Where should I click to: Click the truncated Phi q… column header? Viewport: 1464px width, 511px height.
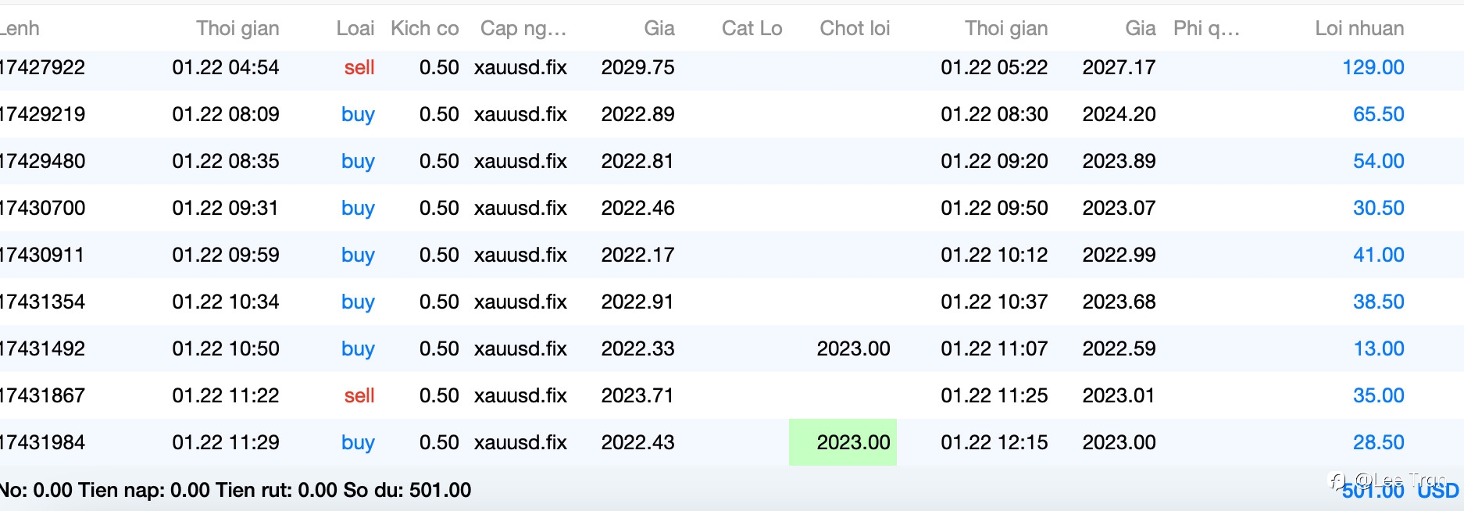[x=1205, y=28]
